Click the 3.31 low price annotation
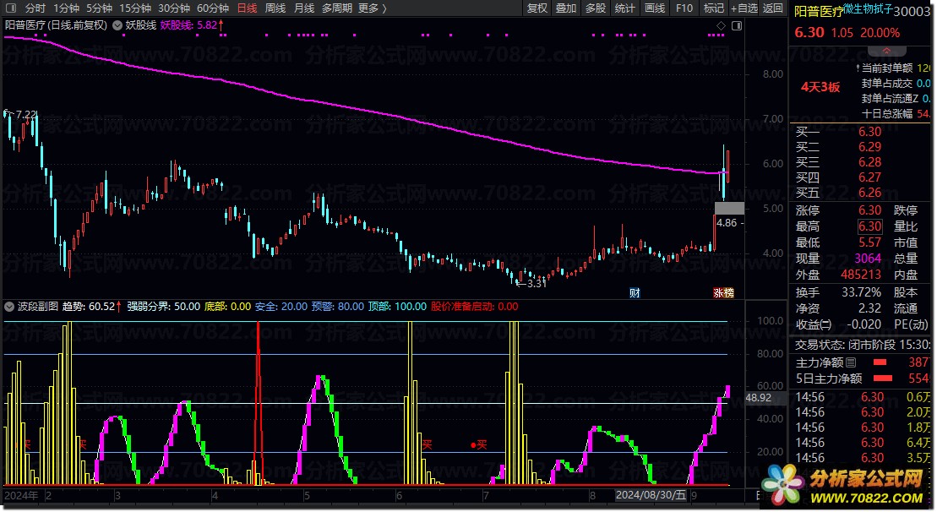Viewport: 937px width, 512px height. (x=536, y=283)
